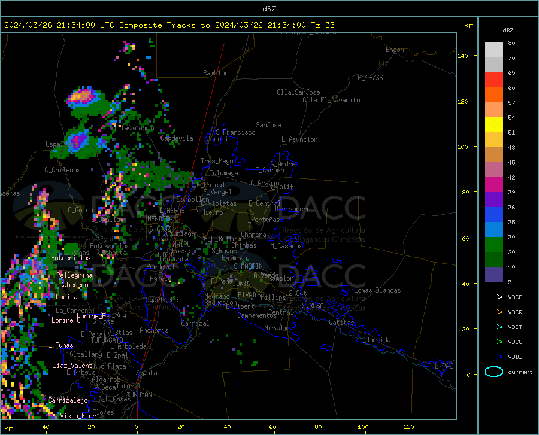Click the S_MARTIN town label
539x435 pixels.
248,266
